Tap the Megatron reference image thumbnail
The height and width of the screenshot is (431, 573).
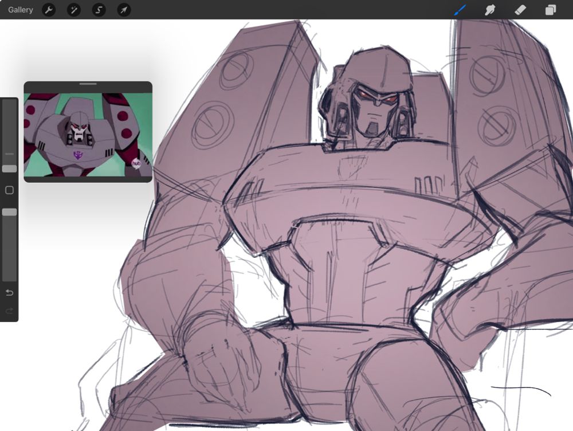pyautogui.click(x=88, y=135)
